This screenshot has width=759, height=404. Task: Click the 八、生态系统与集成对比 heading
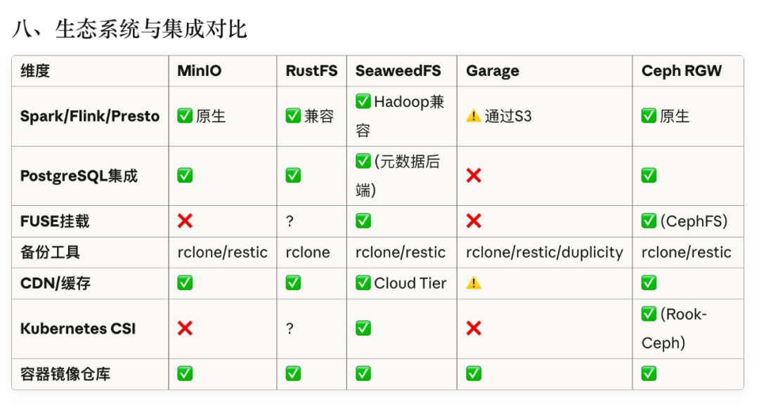coord(130,30)
